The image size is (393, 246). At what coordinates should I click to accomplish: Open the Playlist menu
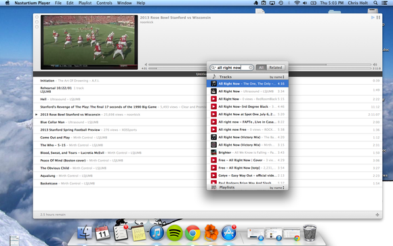click(85, 3)
